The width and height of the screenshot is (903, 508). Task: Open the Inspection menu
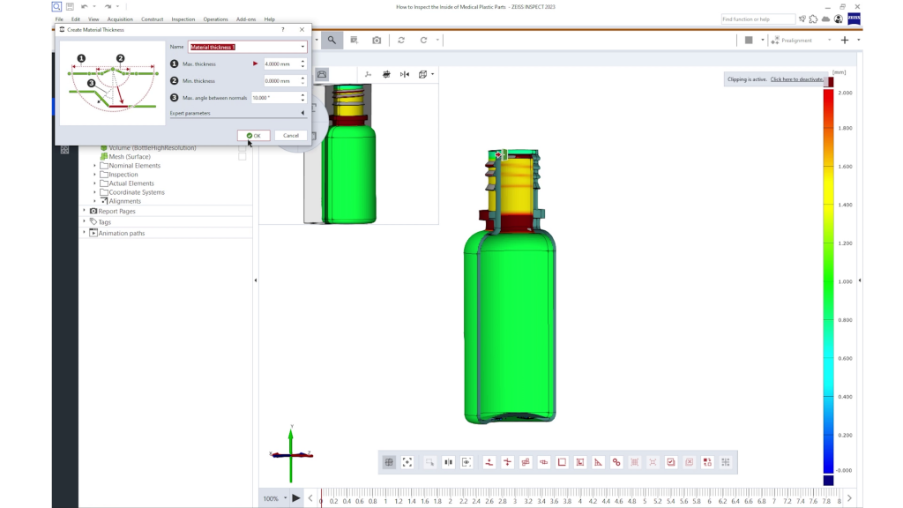point(183,19)
